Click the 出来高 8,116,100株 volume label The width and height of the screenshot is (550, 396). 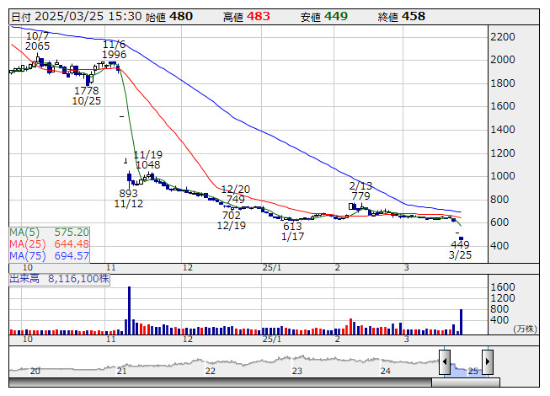click(x=59, y=279)
